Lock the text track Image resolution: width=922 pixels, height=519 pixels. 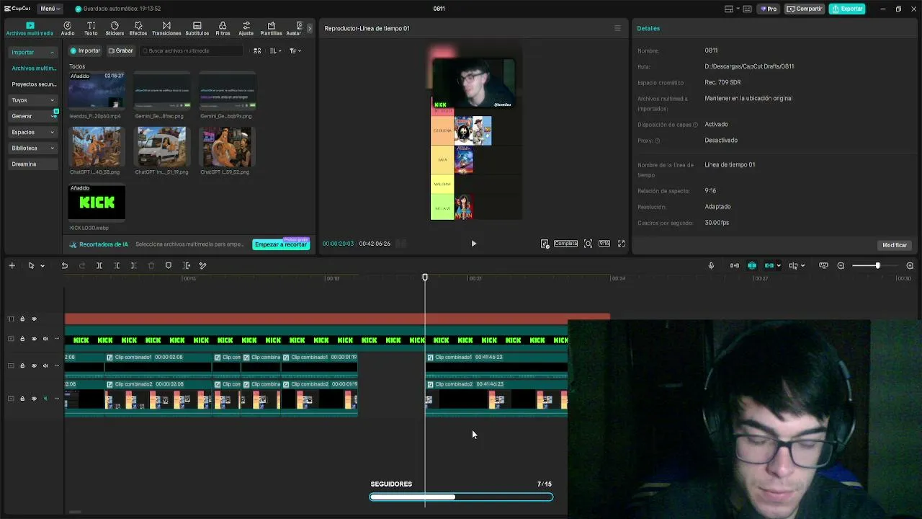pos(22,319)
